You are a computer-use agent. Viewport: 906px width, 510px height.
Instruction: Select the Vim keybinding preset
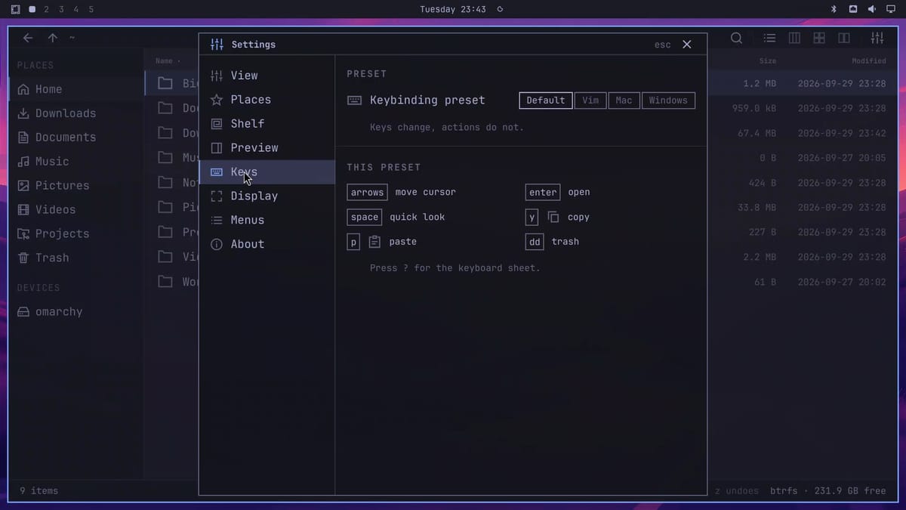(590, 100)
